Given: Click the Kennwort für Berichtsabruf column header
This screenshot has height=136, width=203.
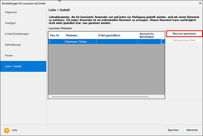Looking at the screenshot, I should coord(149,36).
